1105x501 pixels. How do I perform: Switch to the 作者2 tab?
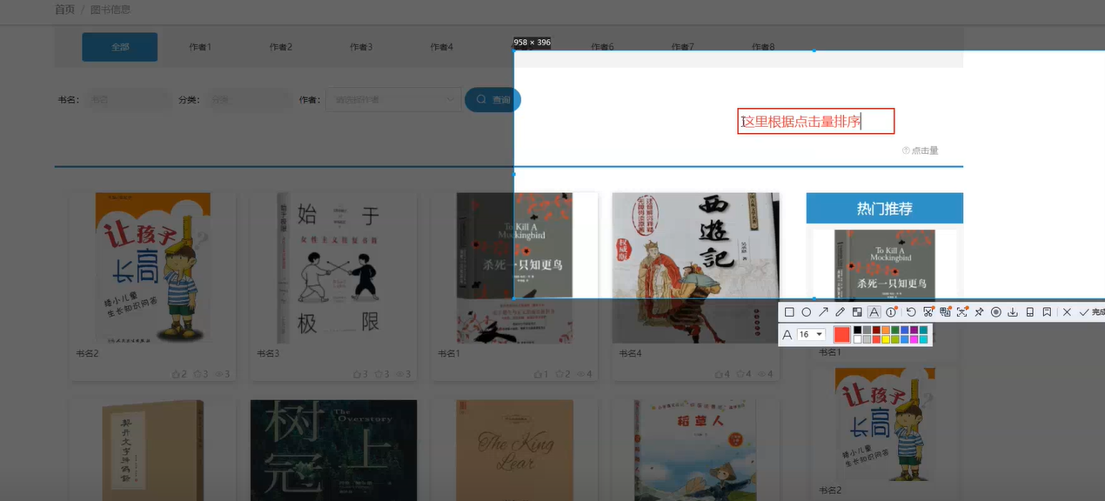(x=281, y=47)
